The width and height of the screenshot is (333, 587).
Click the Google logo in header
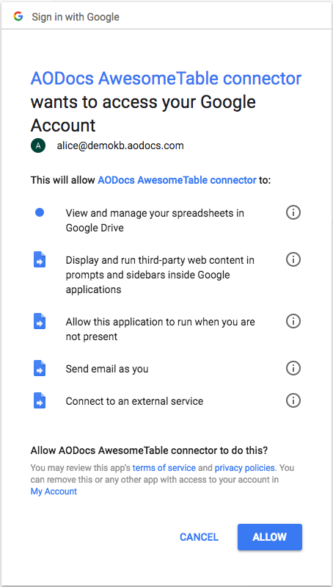18,16
